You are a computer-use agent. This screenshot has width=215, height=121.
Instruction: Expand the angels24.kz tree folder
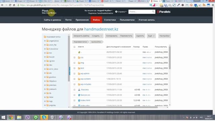coord(45,41)
